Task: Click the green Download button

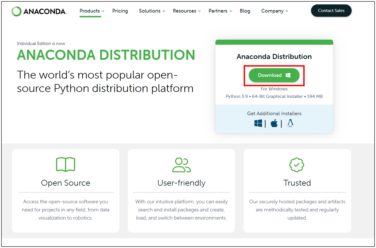Action: click(x=274, y=75)
